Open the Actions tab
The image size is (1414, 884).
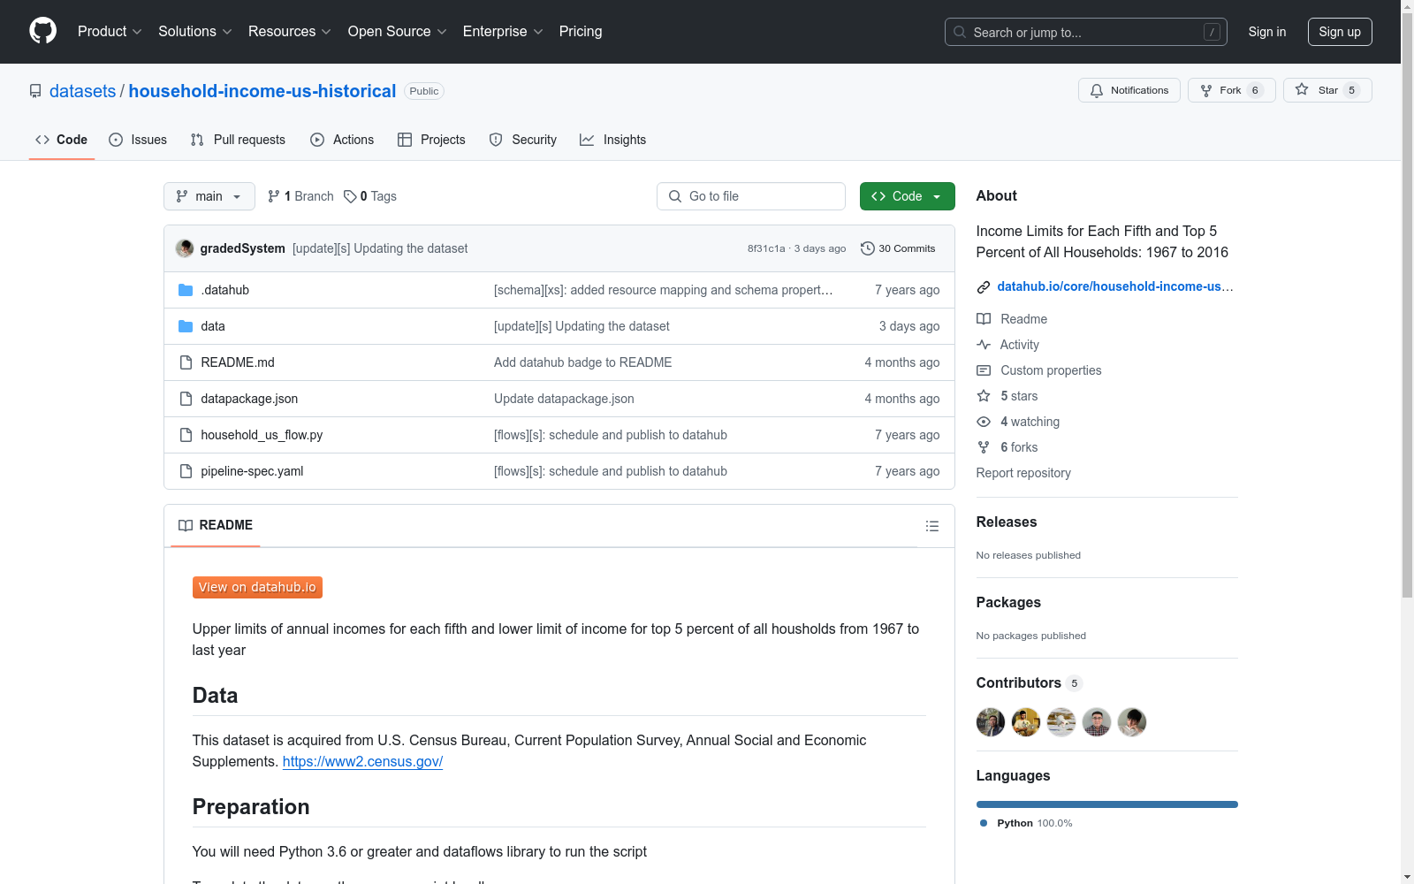(342, 140)
